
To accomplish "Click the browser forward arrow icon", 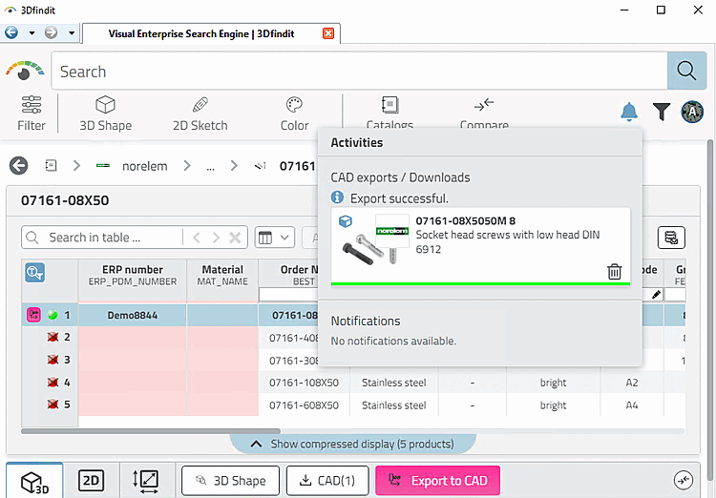I will point(52,32).
